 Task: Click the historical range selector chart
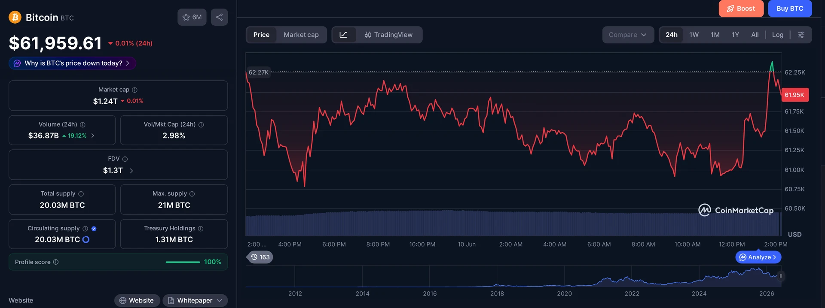[x=513, y=276]
